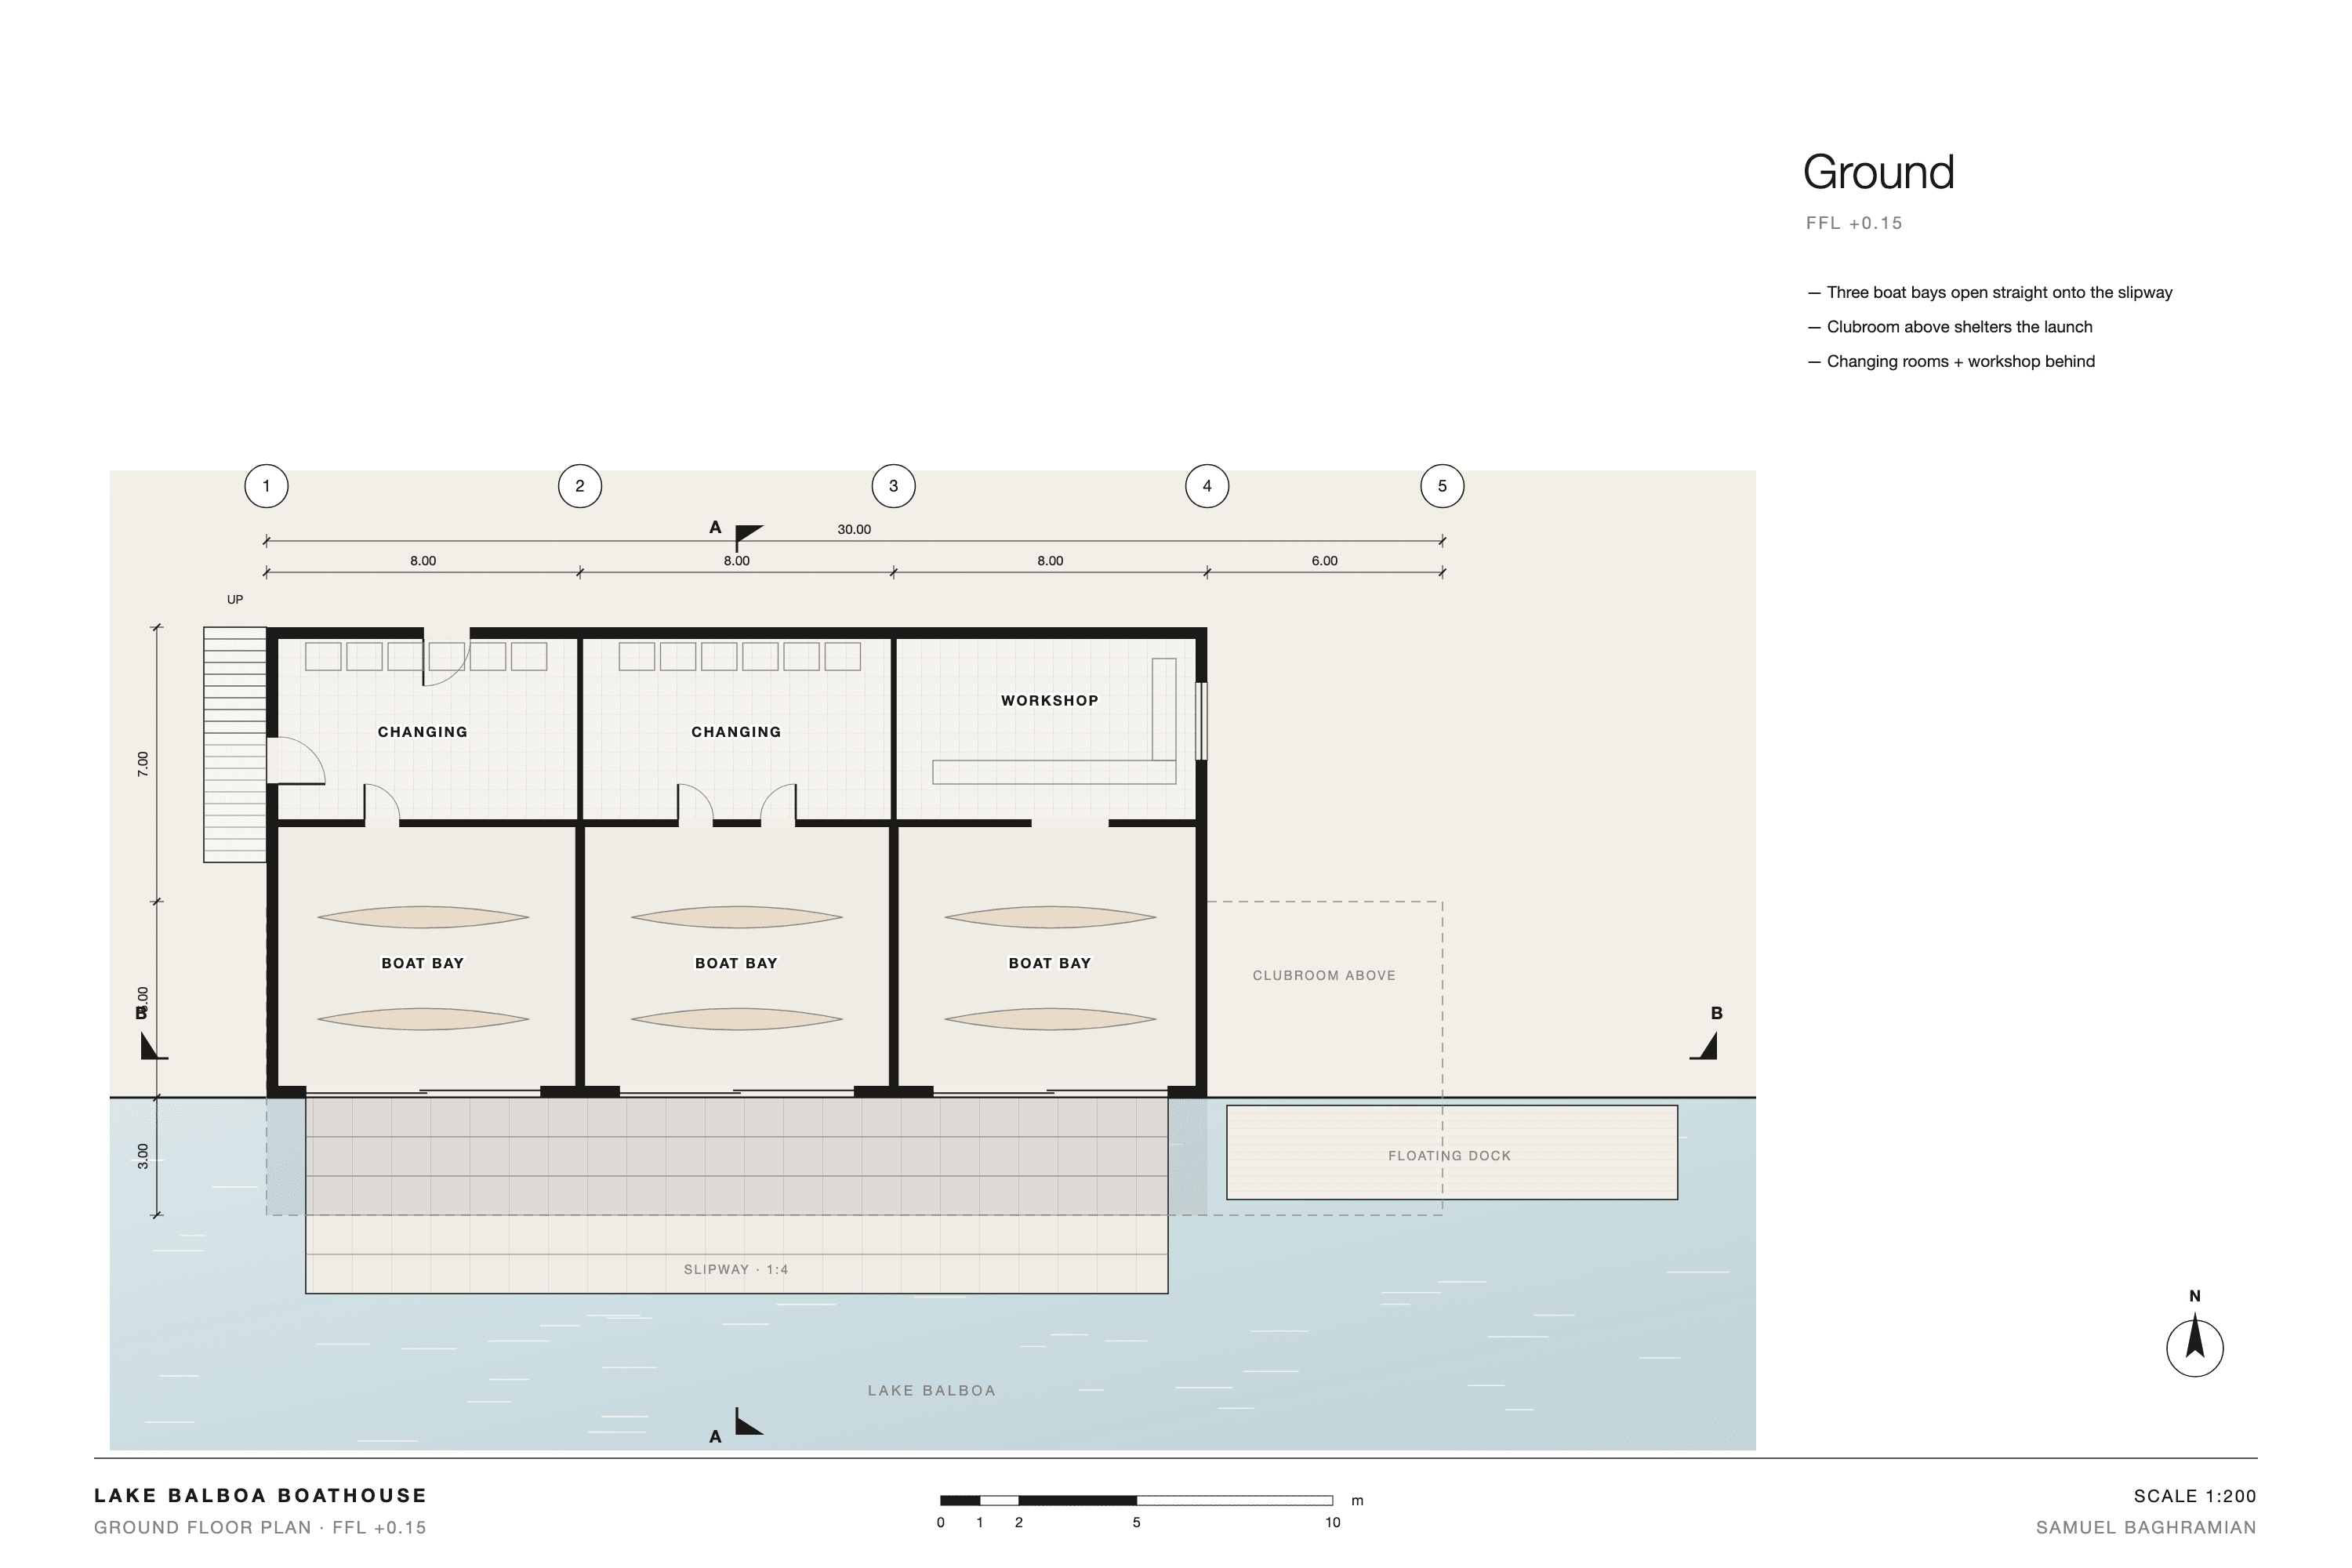Viewport: 2352px width, 1568px height.
Task: Click the SLIPWAY · 1:4 label
Action: click(736, 1270)
